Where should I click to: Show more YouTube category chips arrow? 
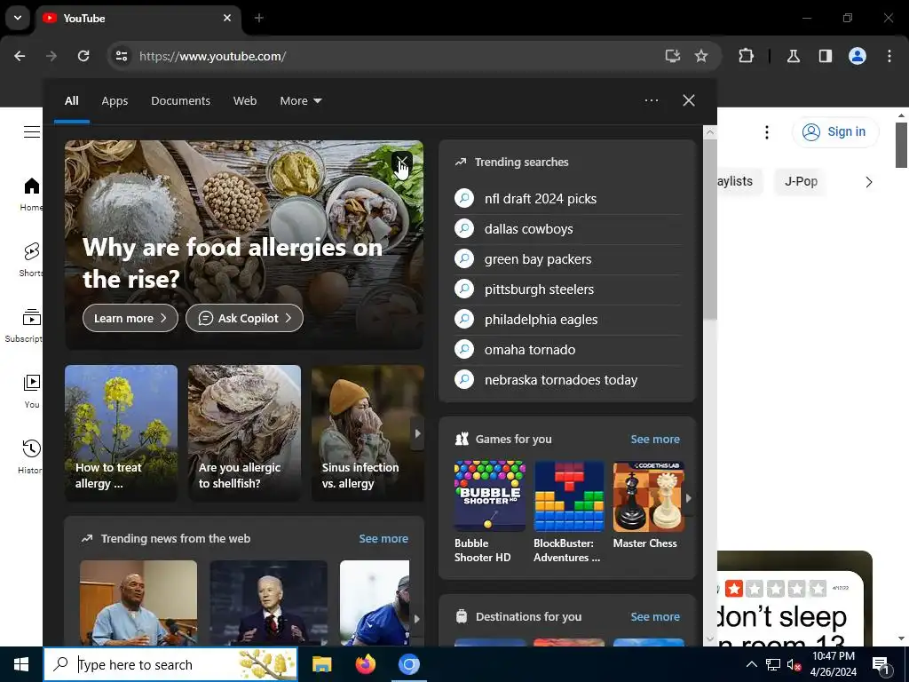pos(869,182)
